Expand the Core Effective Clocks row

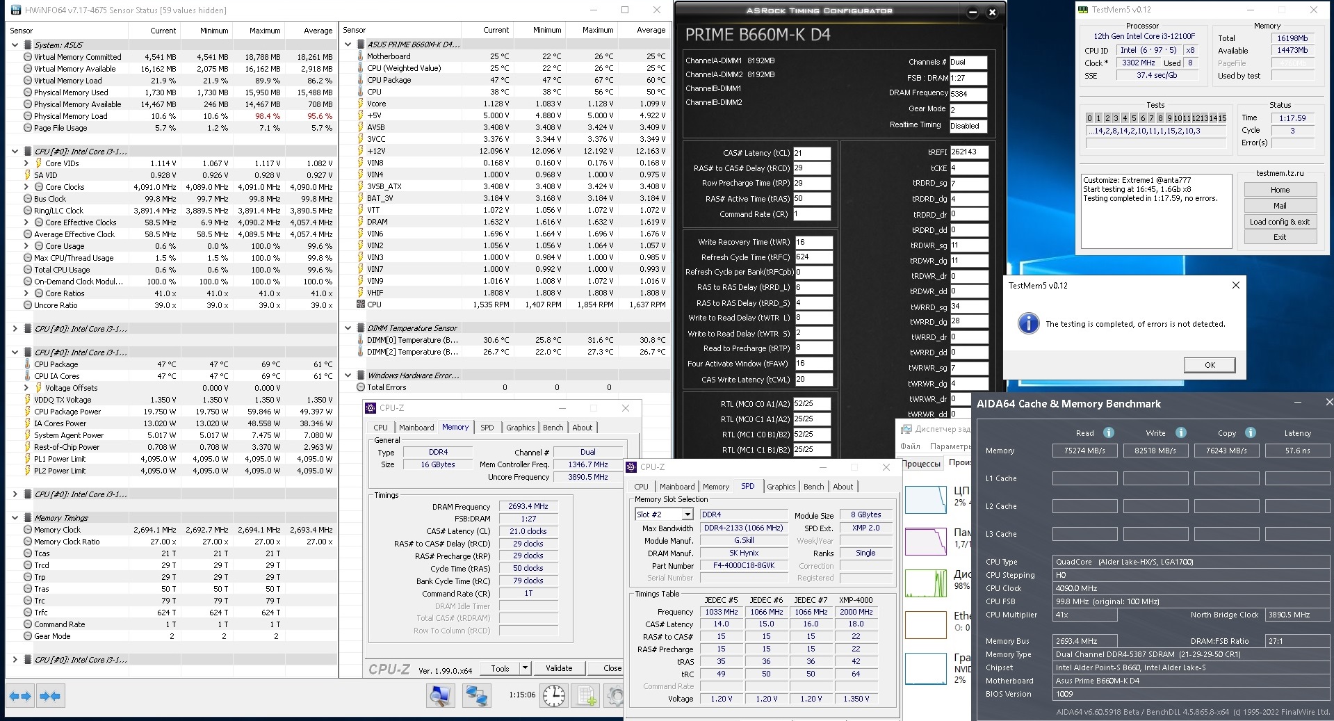click(26, 222)
